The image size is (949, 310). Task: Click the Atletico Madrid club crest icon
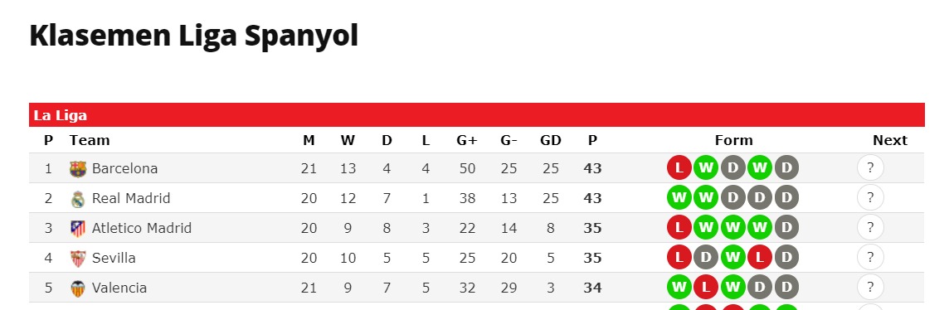78,229
